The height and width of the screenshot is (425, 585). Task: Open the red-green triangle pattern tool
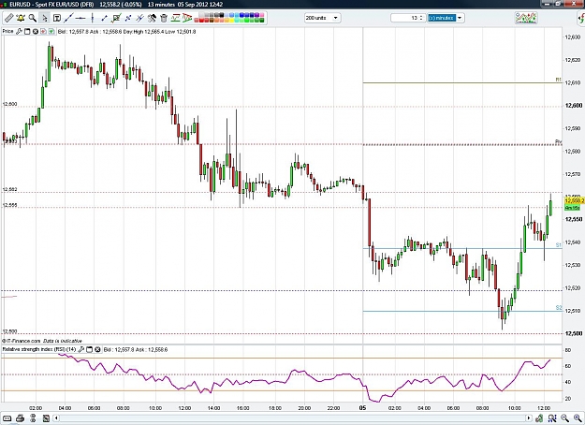point(187,18)
